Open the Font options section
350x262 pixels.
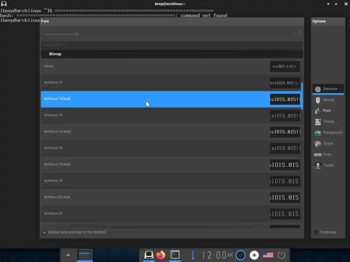[x=328, y=111]
